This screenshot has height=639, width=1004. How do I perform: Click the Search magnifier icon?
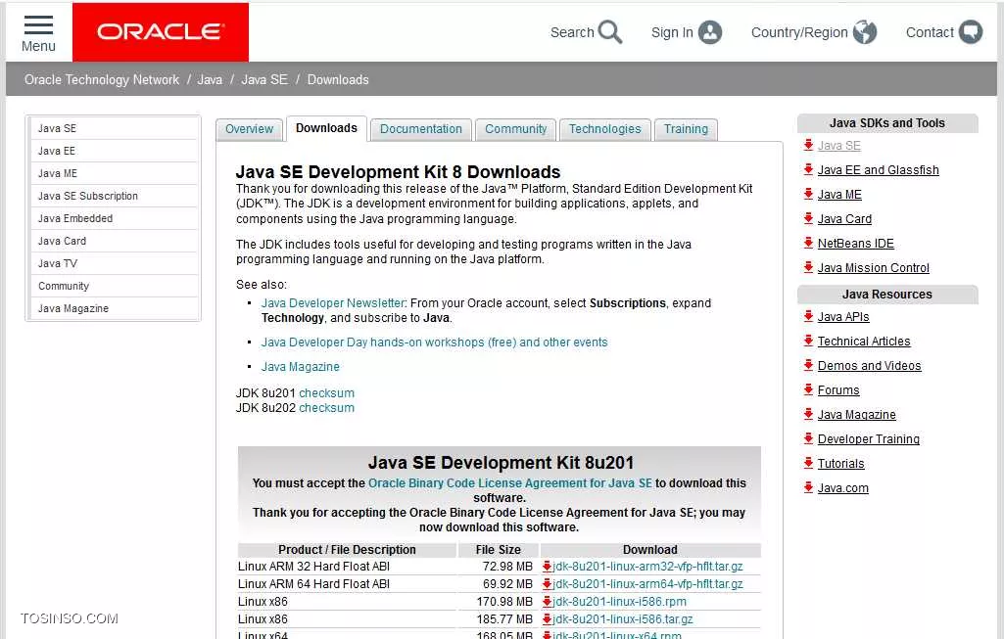(609, 32)
